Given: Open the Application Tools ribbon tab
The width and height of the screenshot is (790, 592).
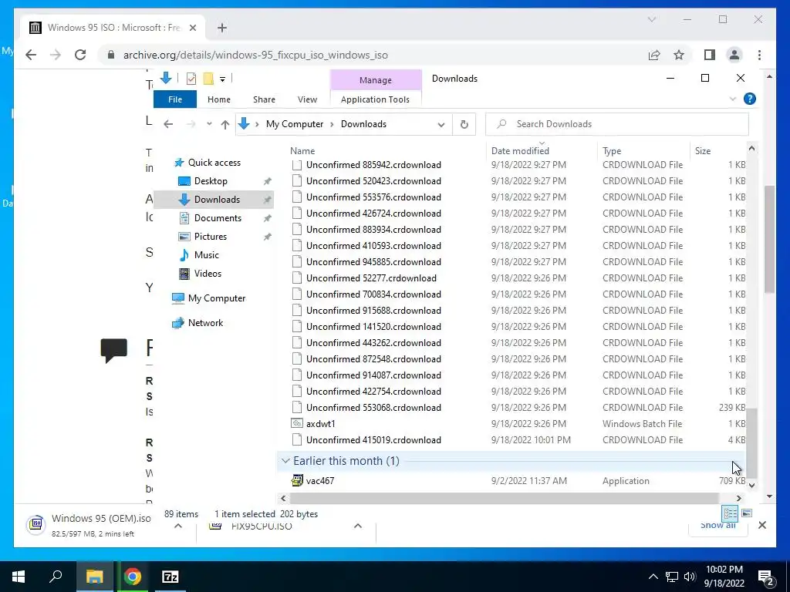Looking at the screenshot, I should pos(375,99).
